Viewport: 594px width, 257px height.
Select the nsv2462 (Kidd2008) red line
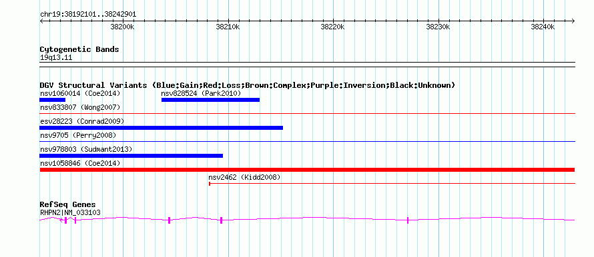click(392, 184)
